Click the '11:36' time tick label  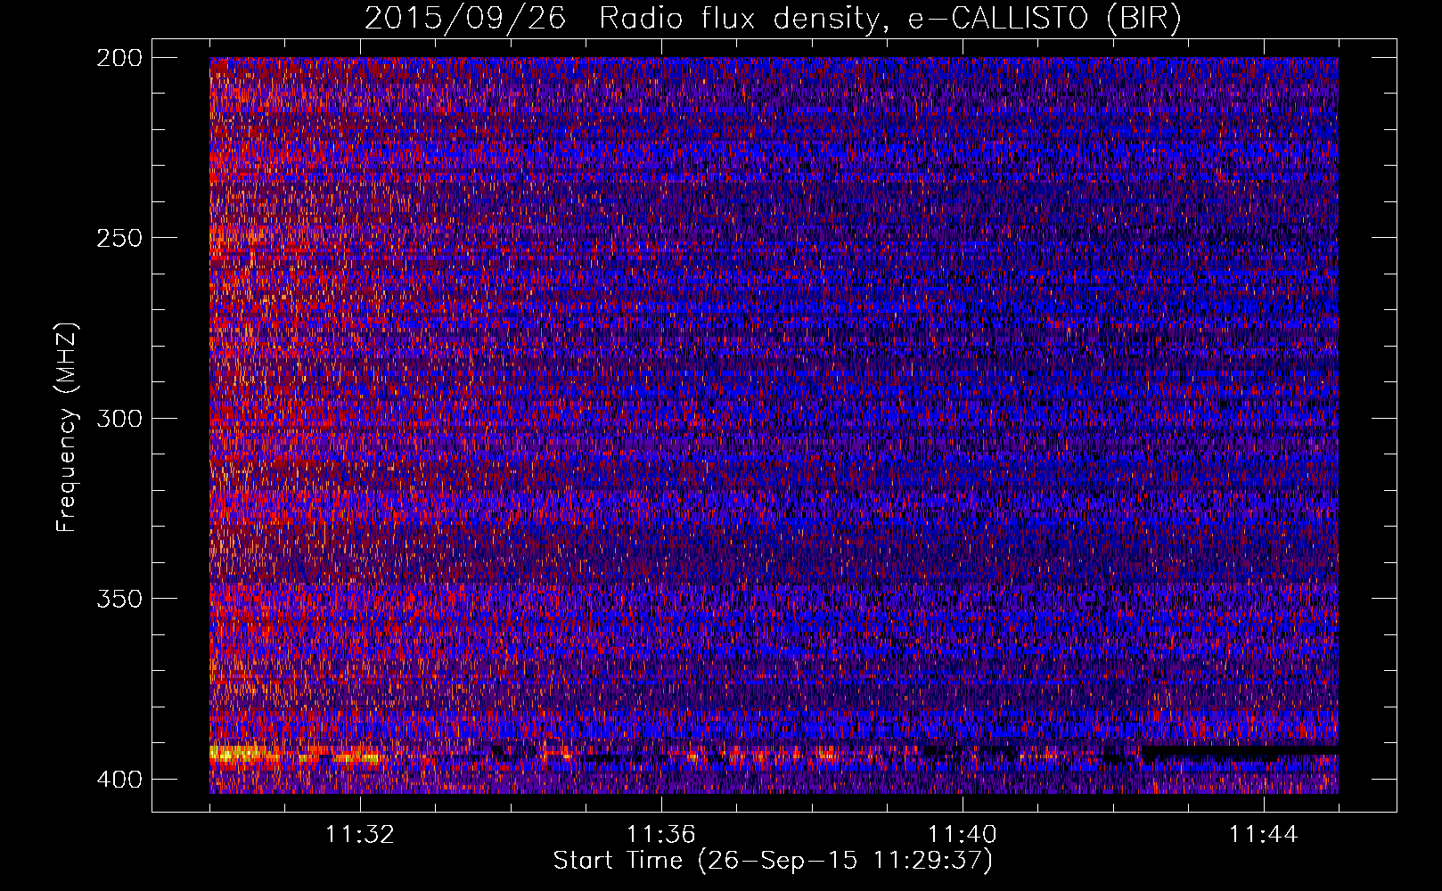(x=661, y=835)
